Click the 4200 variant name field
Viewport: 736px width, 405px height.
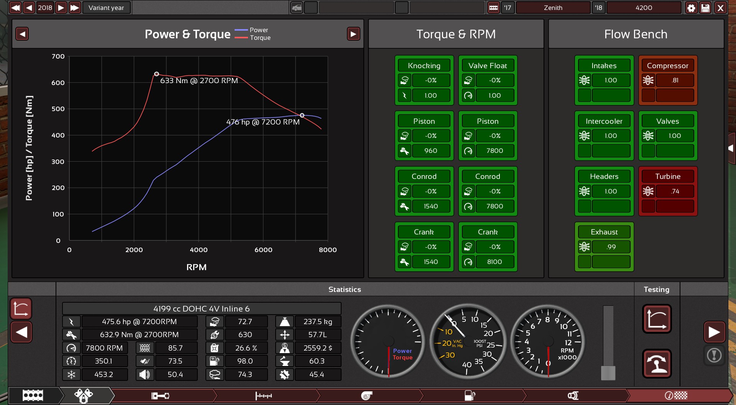[x=644, y=8]
